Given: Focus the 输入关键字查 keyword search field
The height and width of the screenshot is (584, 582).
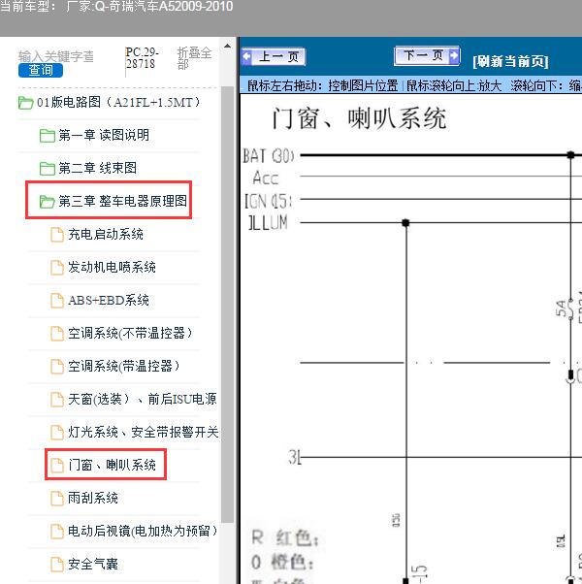Looking at the screenshot, I should pyautogui.click(x=56, y=56).
